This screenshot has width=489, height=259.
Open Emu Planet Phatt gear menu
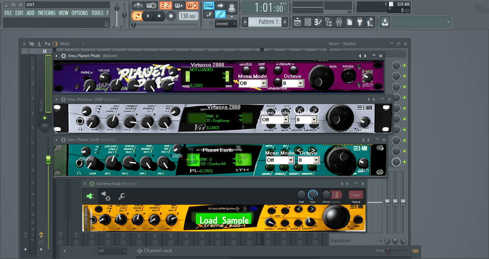[63, 56]
